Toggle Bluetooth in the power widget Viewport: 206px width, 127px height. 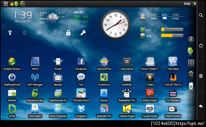tap(25, 33)
